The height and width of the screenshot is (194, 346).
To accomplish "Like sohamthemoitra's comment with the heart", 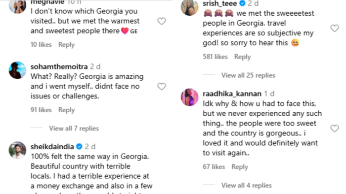I will [x=162, y=87].
